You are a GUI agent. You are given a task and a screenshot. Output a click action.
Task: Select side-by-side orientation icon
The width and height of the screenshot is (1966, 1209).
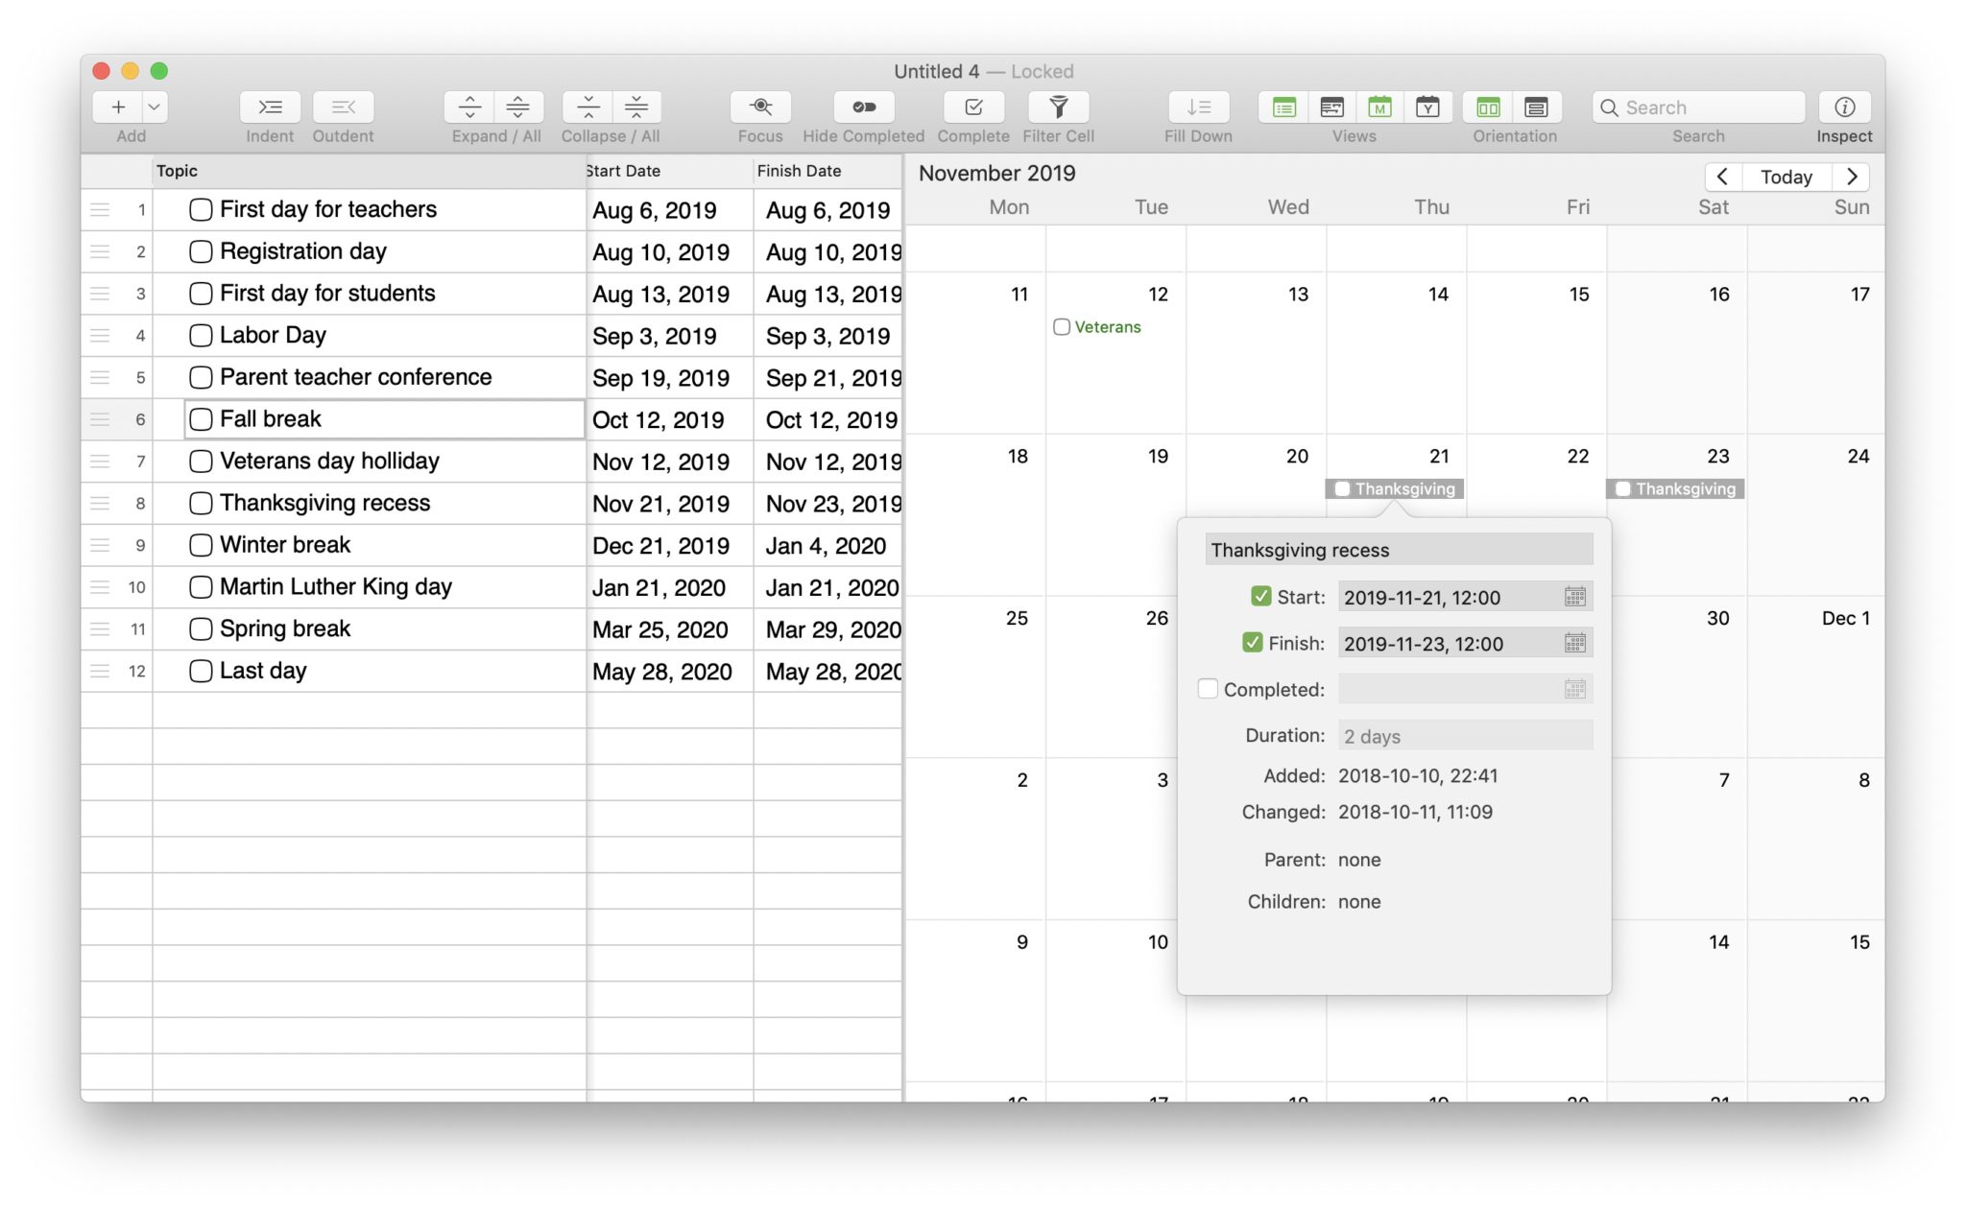point(1488,107)
